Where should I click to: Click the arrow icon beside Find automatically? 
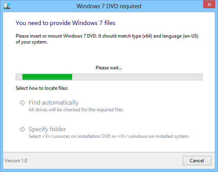coord(22,103)
